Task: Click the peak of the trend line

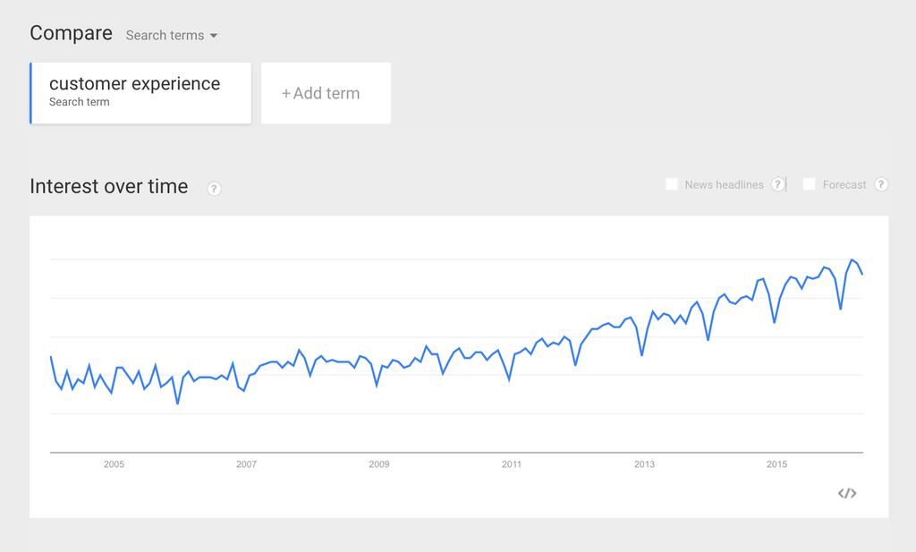Action: 852,259
